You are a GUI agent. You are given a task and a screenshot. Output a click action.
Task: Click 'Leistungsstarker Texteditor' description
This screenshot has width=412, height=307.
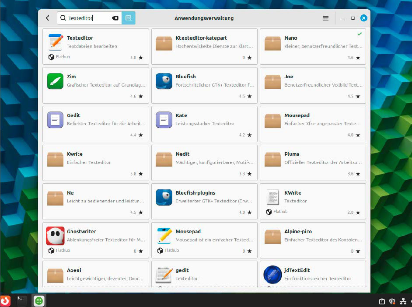pos(205,123)
